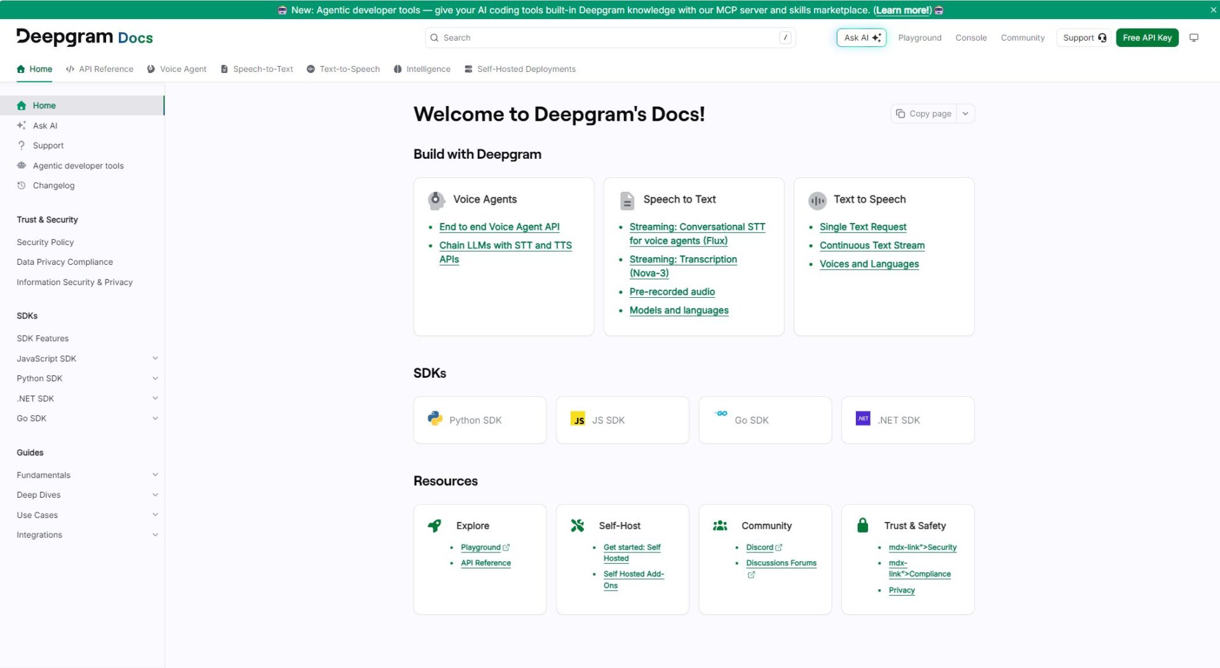1220x668 pixels.
Task: Switch to the API Reference tab
Action: pyautogui.click(x=100, y=69)
